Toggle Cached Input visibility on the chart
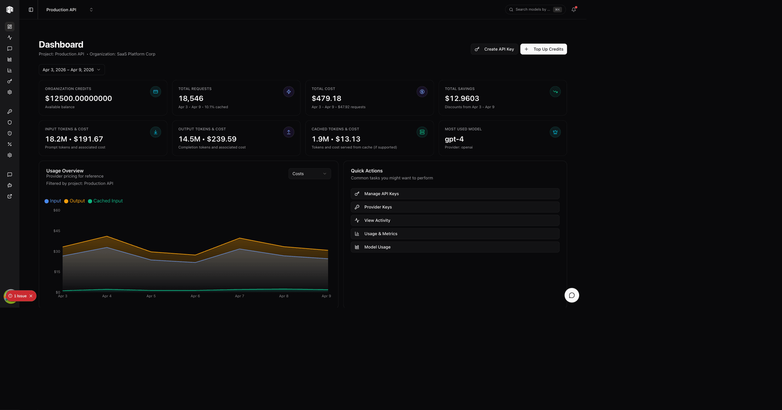The height and width of the screenshot is (410, 782). [105, 201]
